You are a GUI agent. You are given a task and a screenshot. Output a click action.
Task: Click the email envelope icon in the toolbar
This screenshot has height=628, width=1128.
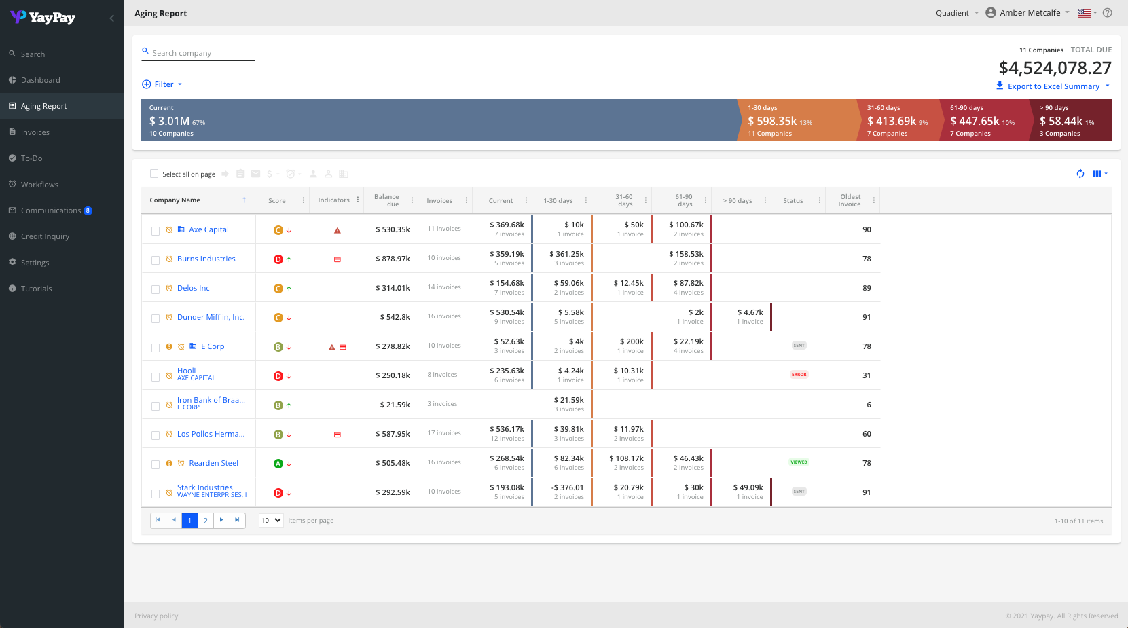tap(255, 174)
